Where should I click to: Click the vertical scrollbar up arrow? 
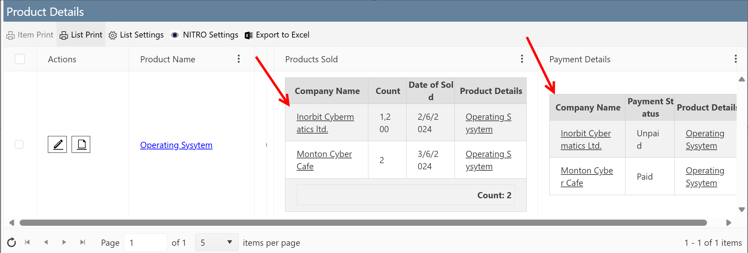[x=742, y=80]
